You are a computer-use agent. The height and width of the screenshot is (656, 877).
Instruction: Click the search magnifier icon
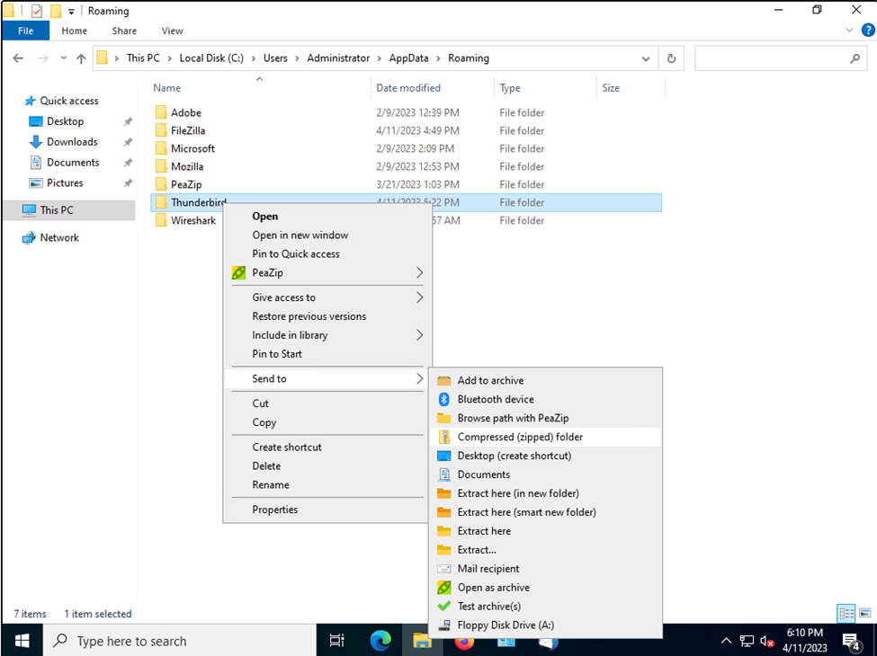click(855, 58)
